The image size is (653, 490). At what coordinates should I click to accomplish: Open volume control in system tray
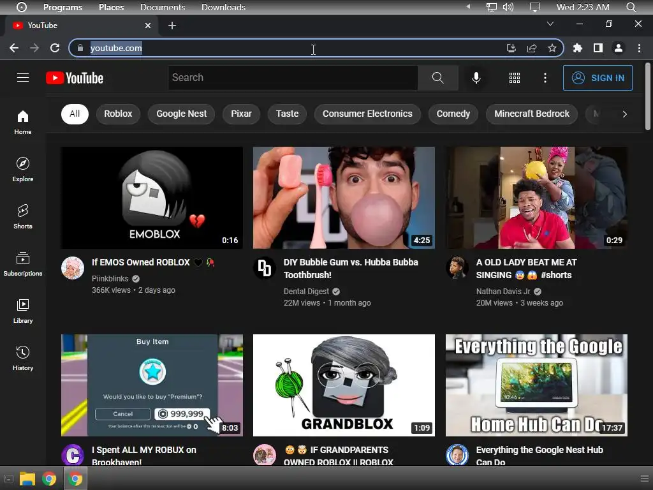pyautogui.click(x=508, y=7)
